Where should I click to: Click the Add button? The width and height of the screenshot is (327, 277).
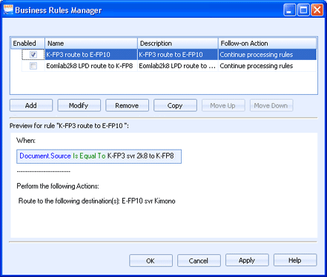pos(31,106)
